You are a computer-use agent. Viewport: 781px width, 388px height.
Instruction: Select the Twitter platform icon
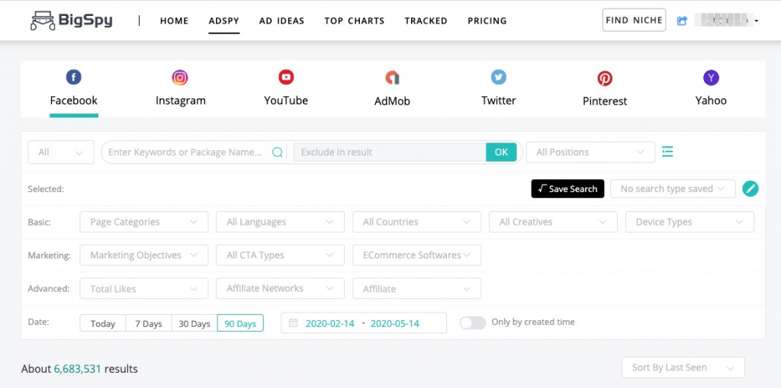499,77
